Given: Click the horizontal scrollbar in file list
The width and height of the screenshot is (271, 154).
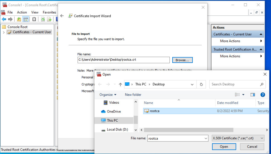Looking at the screenshot, I should (188, 130).
